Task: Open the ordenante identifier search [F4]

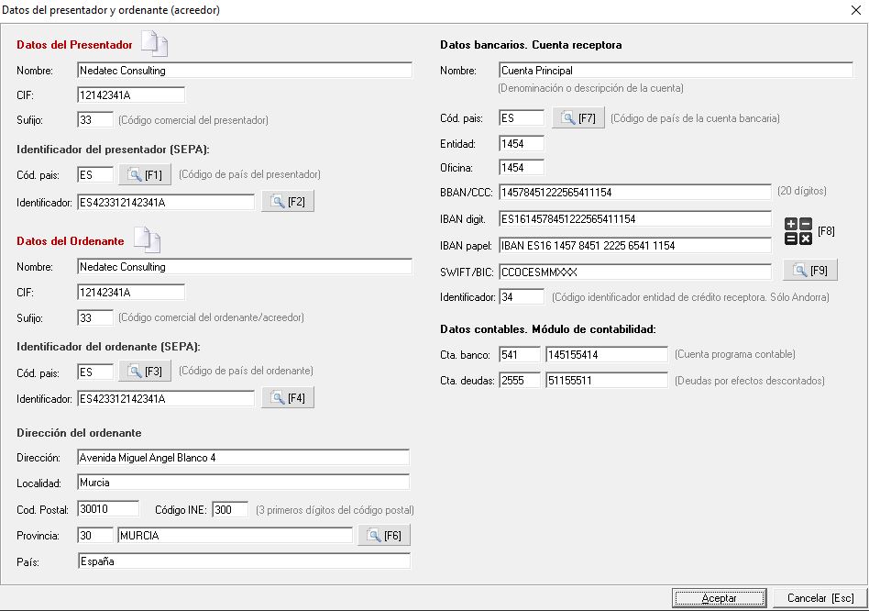Action: tap(288, 398)
